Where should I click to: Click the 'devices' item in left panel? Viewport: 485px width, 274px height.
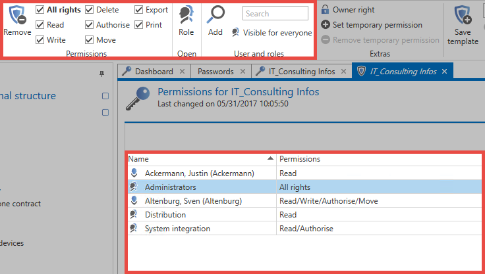tap(12, 243)
